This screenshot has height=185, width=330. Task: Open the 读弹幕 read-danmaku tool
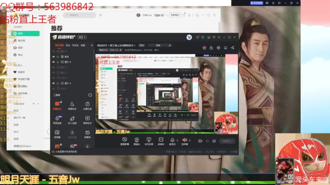click(57, 134)
